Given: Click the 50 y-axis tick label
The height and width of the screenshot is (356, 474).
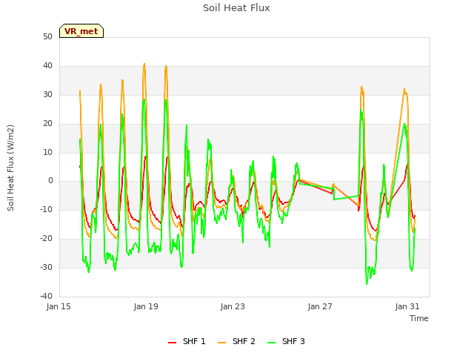Looking at the screenshot, I should [x=47, y=37].
